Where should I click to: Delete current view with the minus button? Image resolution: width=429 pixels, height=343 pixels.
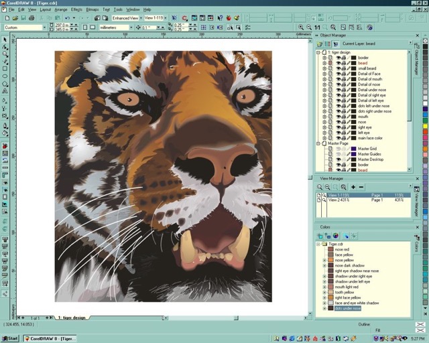pyautogui.click(x=361, y=187)
